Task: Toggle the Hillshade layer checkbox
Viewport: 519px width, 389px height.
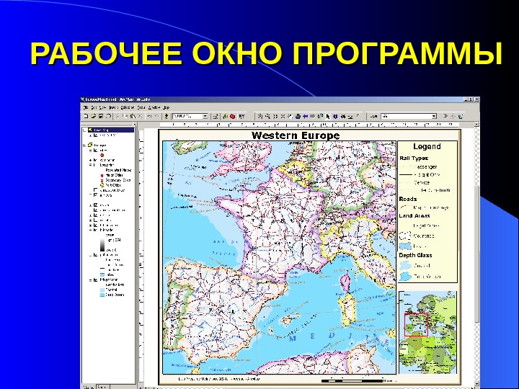Action: 95,230
